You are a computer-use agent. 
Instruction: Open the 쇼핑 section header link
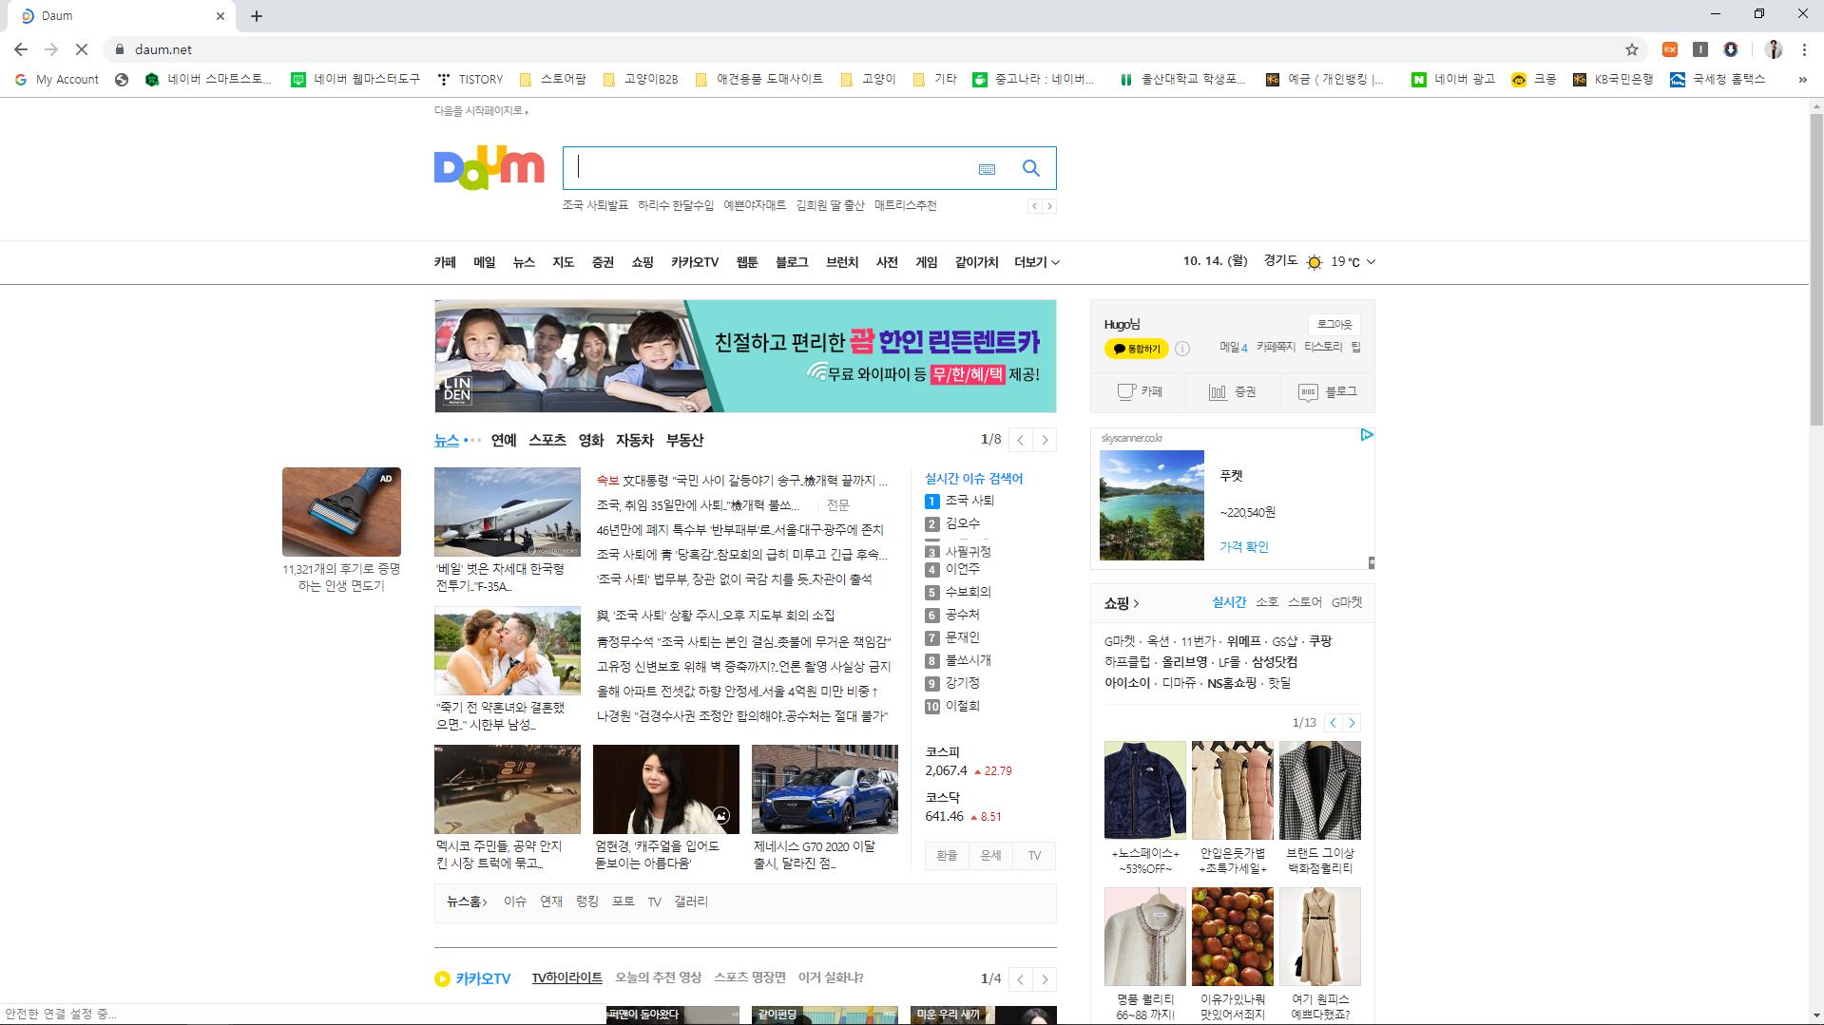1121,603
